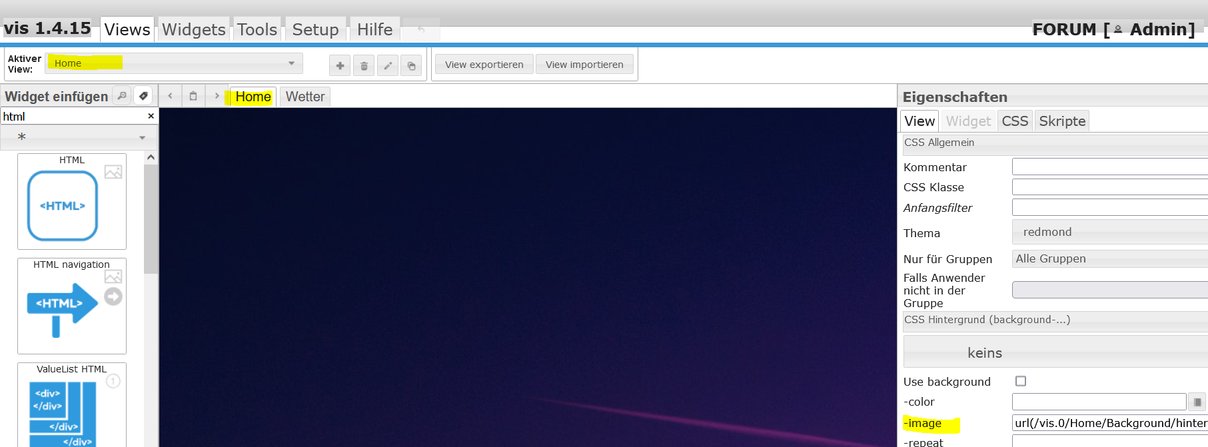Click the arrow circle icon on HTML navigation
Screen dimensions: 1208x447
(113, 296)
